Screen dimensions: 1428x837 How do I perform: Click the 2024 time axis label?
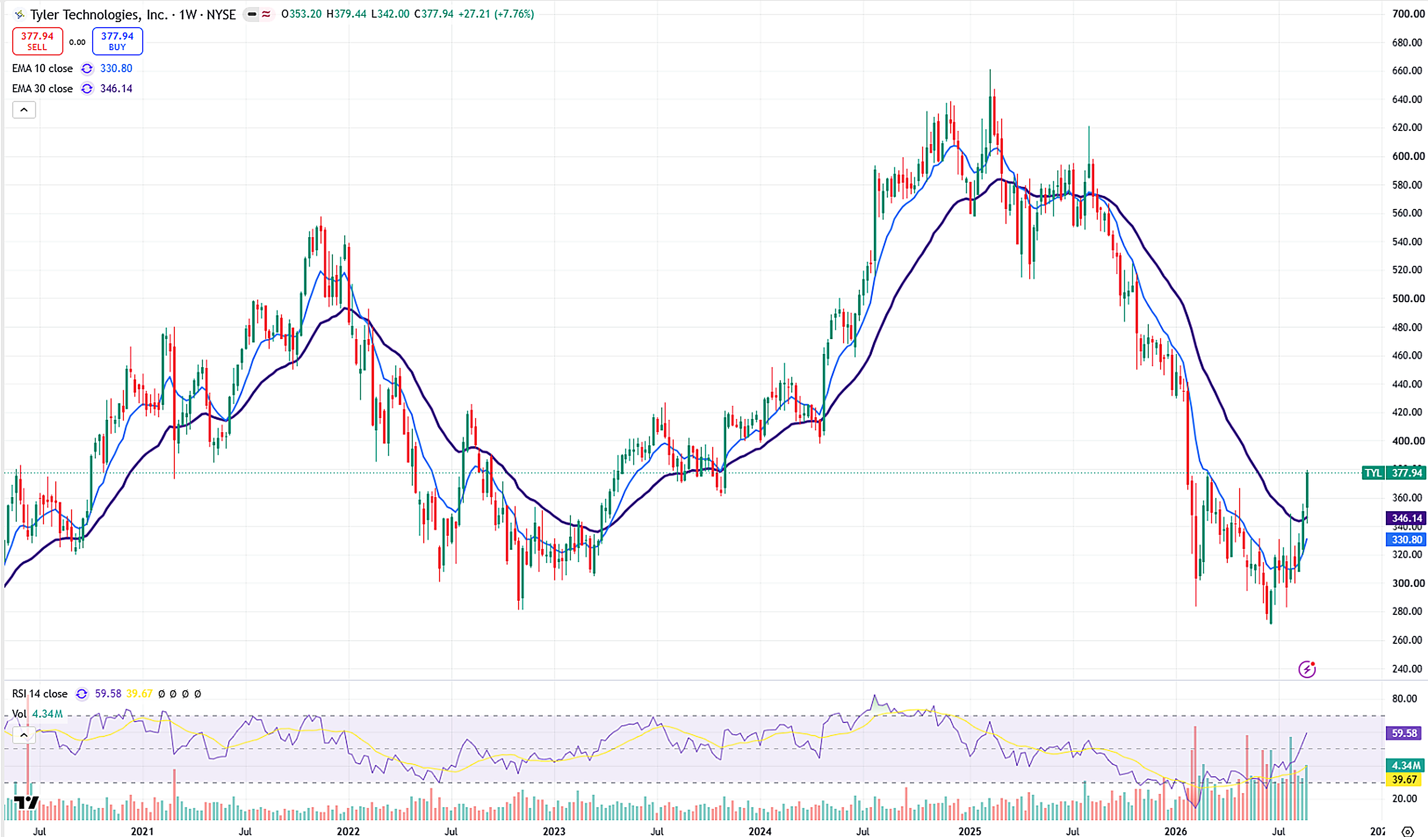760,831
